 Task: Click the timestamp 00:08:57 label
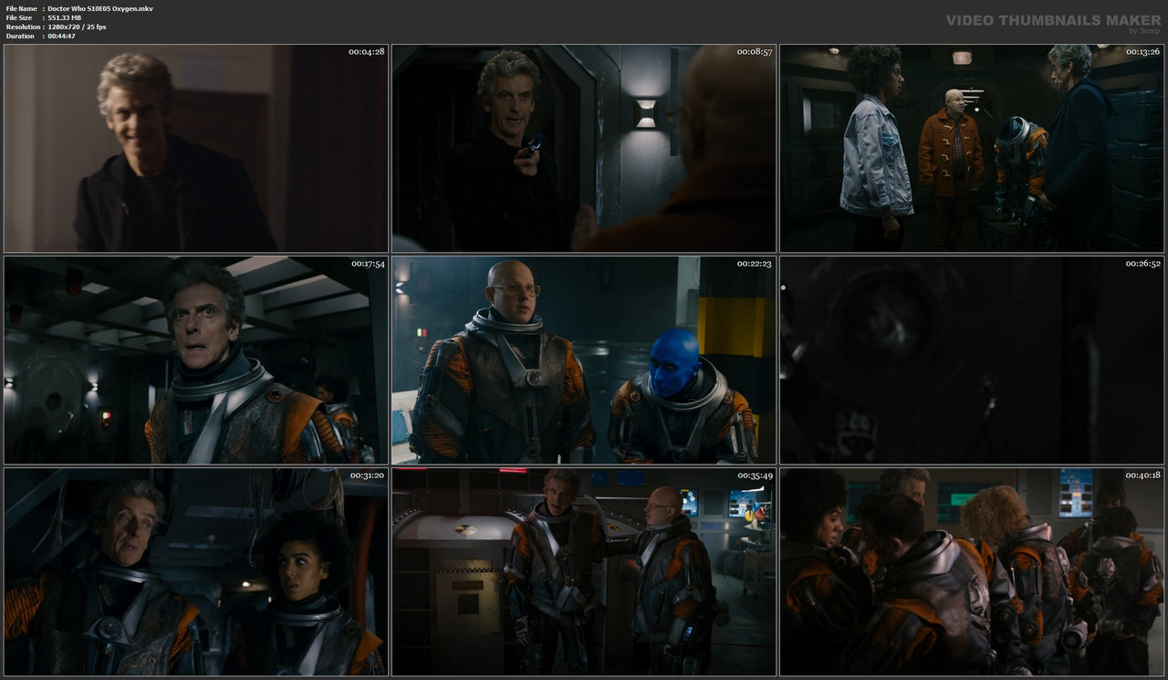click(x=755, y=52)
